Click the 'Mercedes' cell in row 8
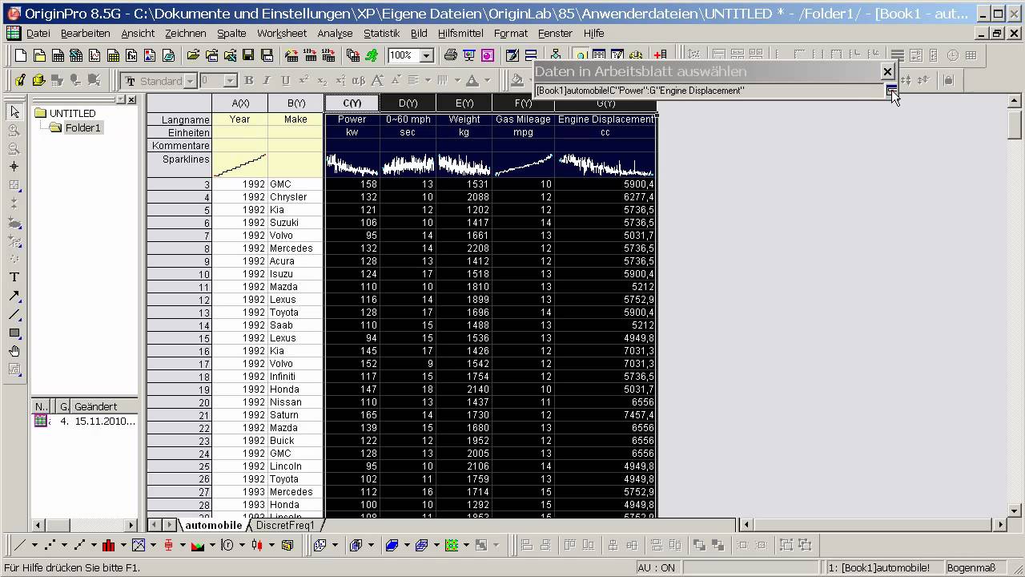Image resolution: width=1025 pixels, height=577 pixels. tap(296, 248)
